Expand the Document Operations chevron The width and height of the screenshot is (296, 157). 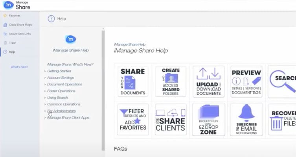[45, 85]
